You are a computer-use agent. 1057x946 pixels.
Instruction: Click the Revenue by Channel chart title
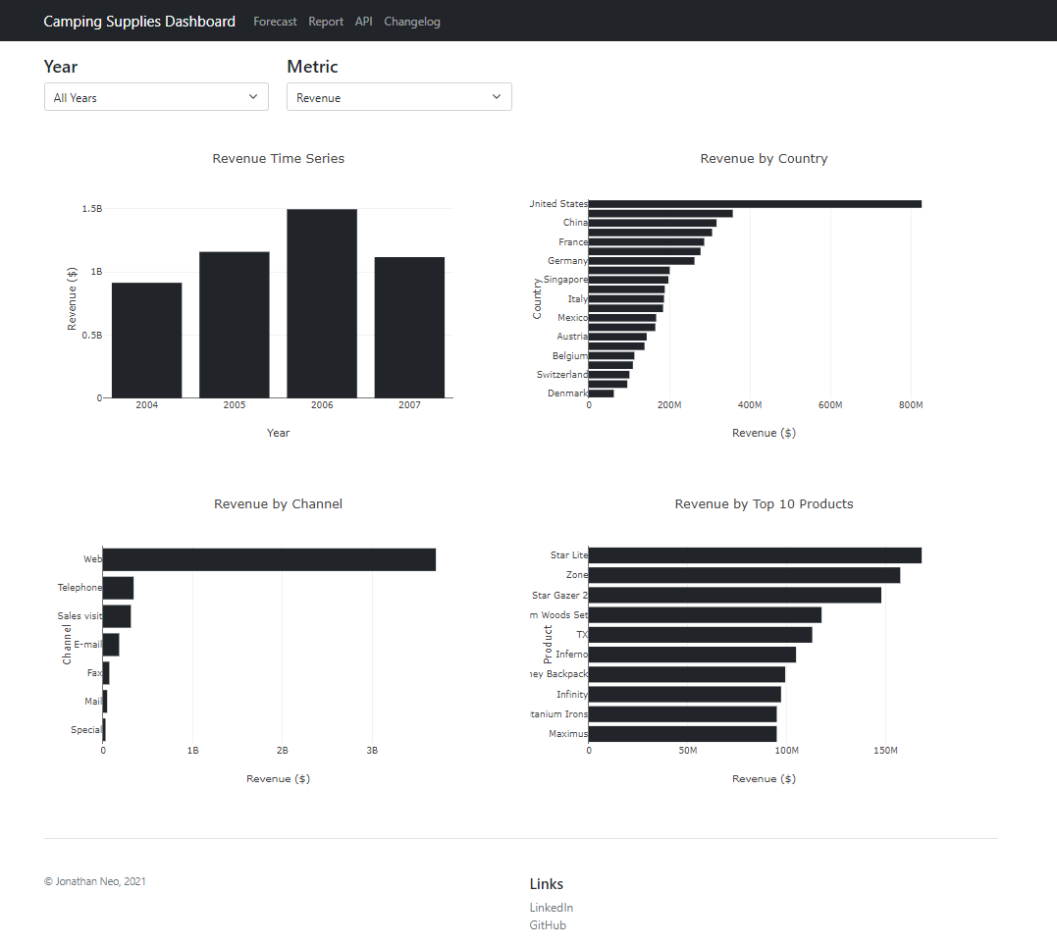[x=278, y=503]
